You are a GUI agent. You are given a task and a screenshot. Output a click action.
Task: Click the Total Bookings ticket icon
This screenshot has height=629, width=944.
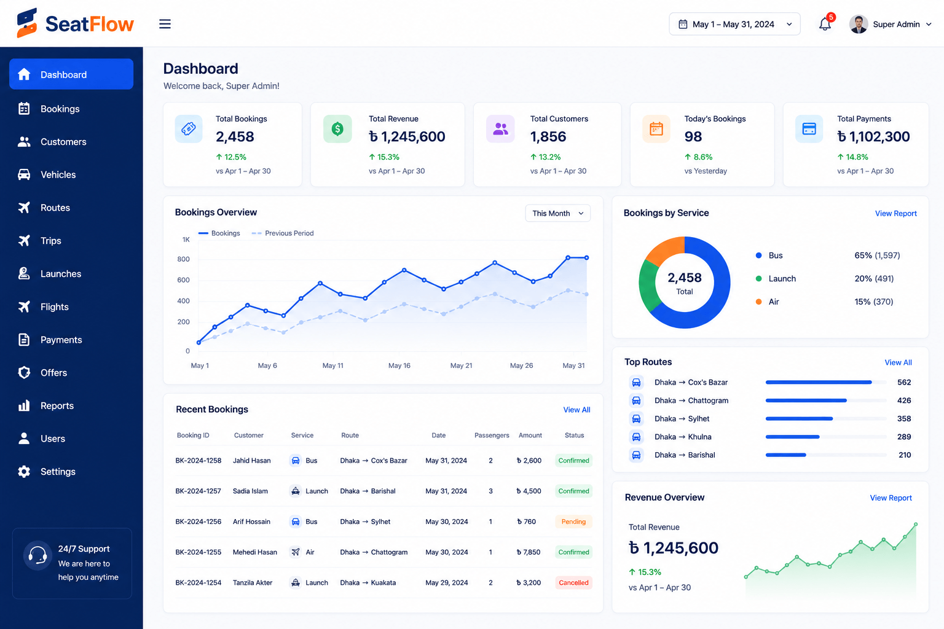(189, 129)
